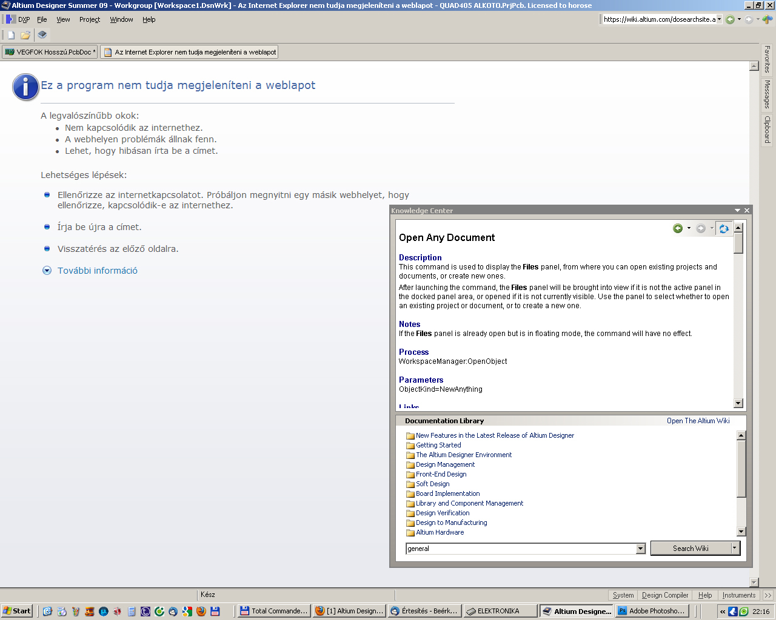Click the System button in status bar
Screen dimensions: 776x620
[x=623, y=595]
